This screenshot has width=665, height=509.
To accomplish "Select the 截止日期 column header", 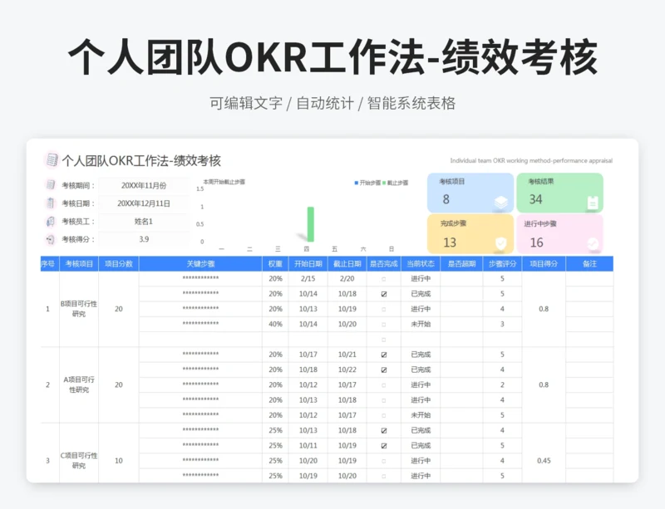I will click(347, 263).
